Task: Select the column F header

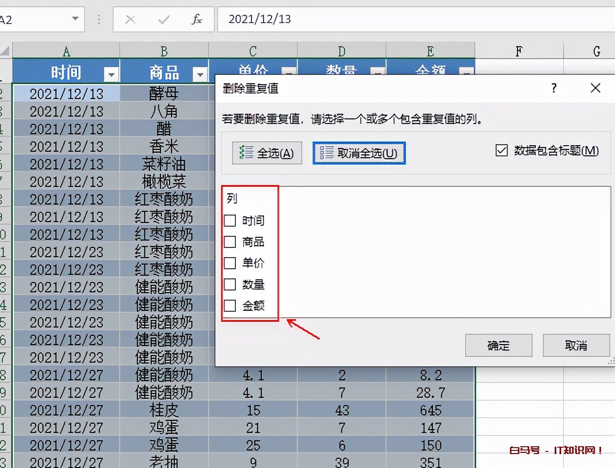Action: coord(519,50)
